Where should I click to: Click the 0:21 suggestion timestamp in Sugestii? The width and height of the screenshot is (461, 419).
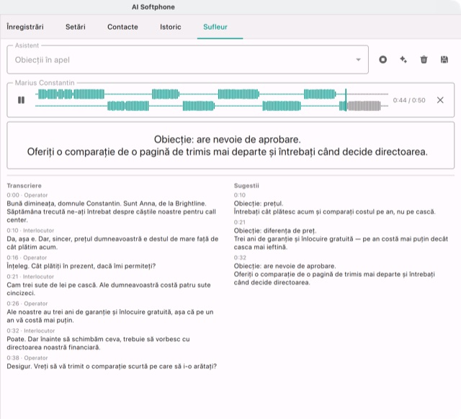[240, 222]
